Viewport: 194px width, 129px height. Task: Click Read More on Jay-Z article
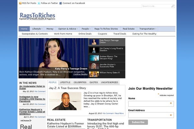point(119,113)
